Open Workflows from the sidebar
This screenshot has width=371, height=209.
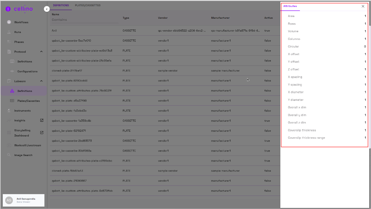pyautogui.click(x=21, y=22)
